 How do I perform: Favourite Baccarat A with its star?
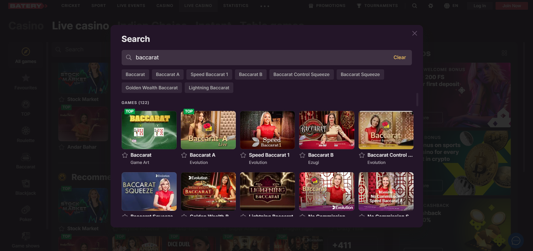184,155
